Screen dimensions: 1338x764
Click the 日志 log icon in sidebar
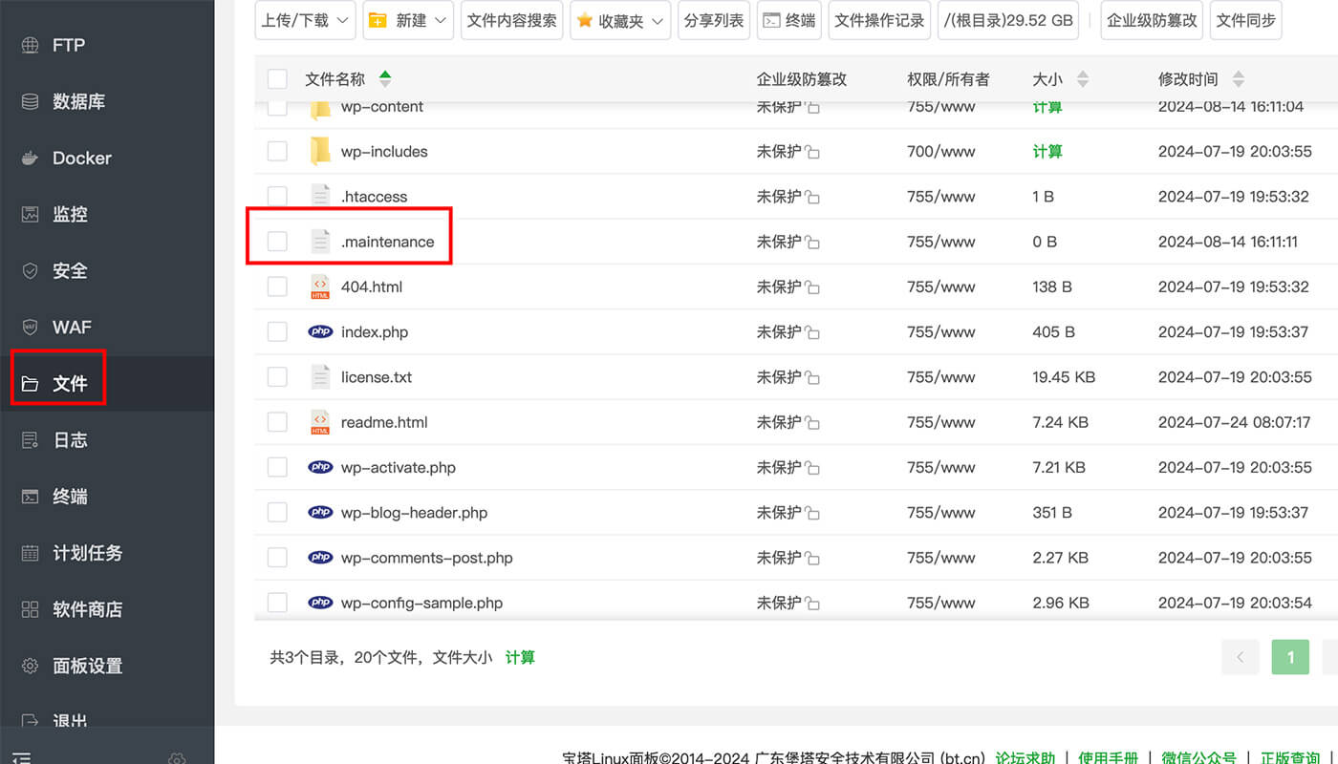pyautogui.click(x=30, y=440)
